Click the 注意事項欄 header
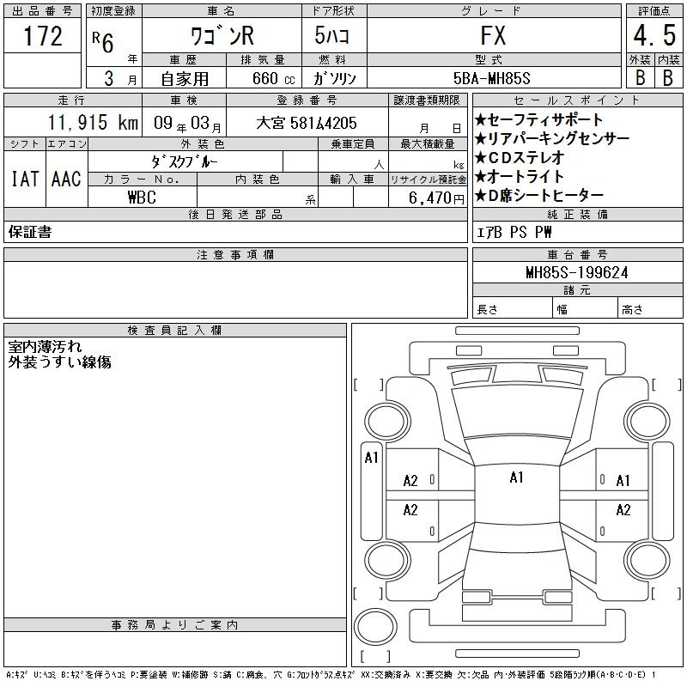687x687 pixels. pos(235,254)
